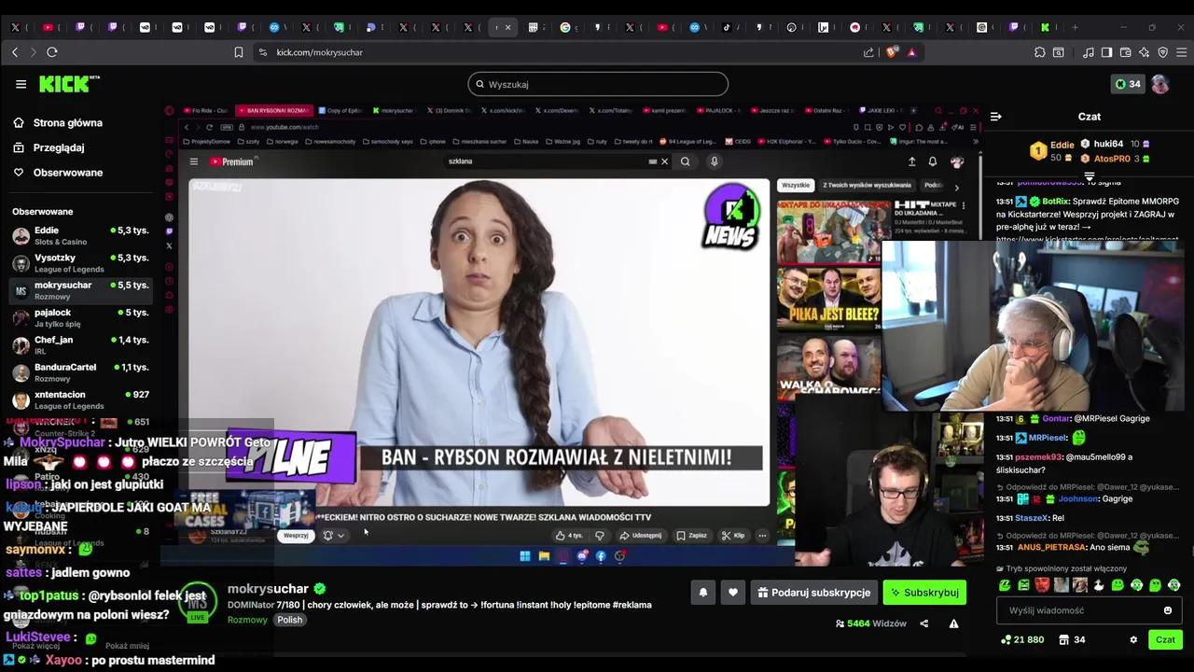Toggle the browser sidebar panel

coord(1107,52)
